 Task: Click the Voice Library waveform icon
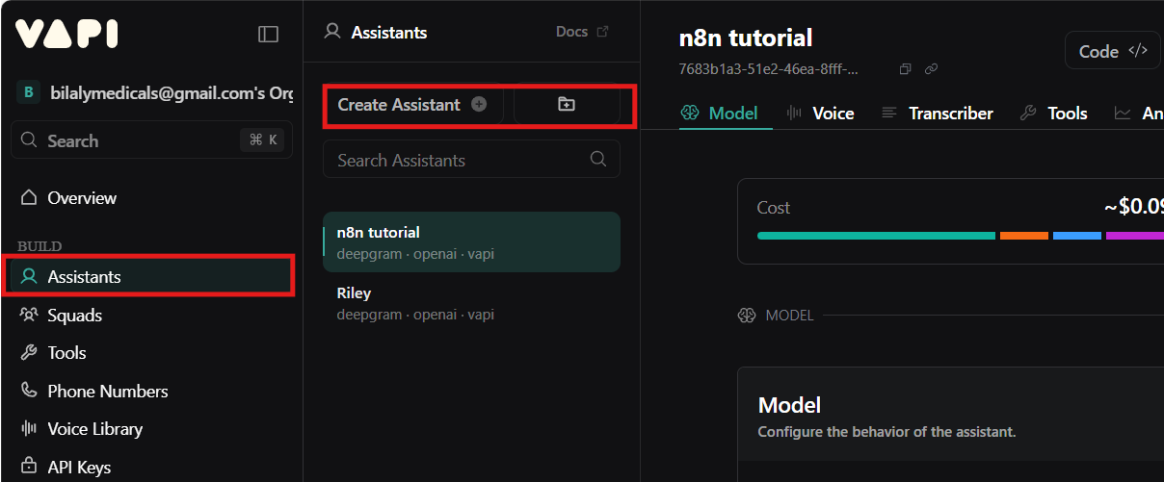click(29, 429)
